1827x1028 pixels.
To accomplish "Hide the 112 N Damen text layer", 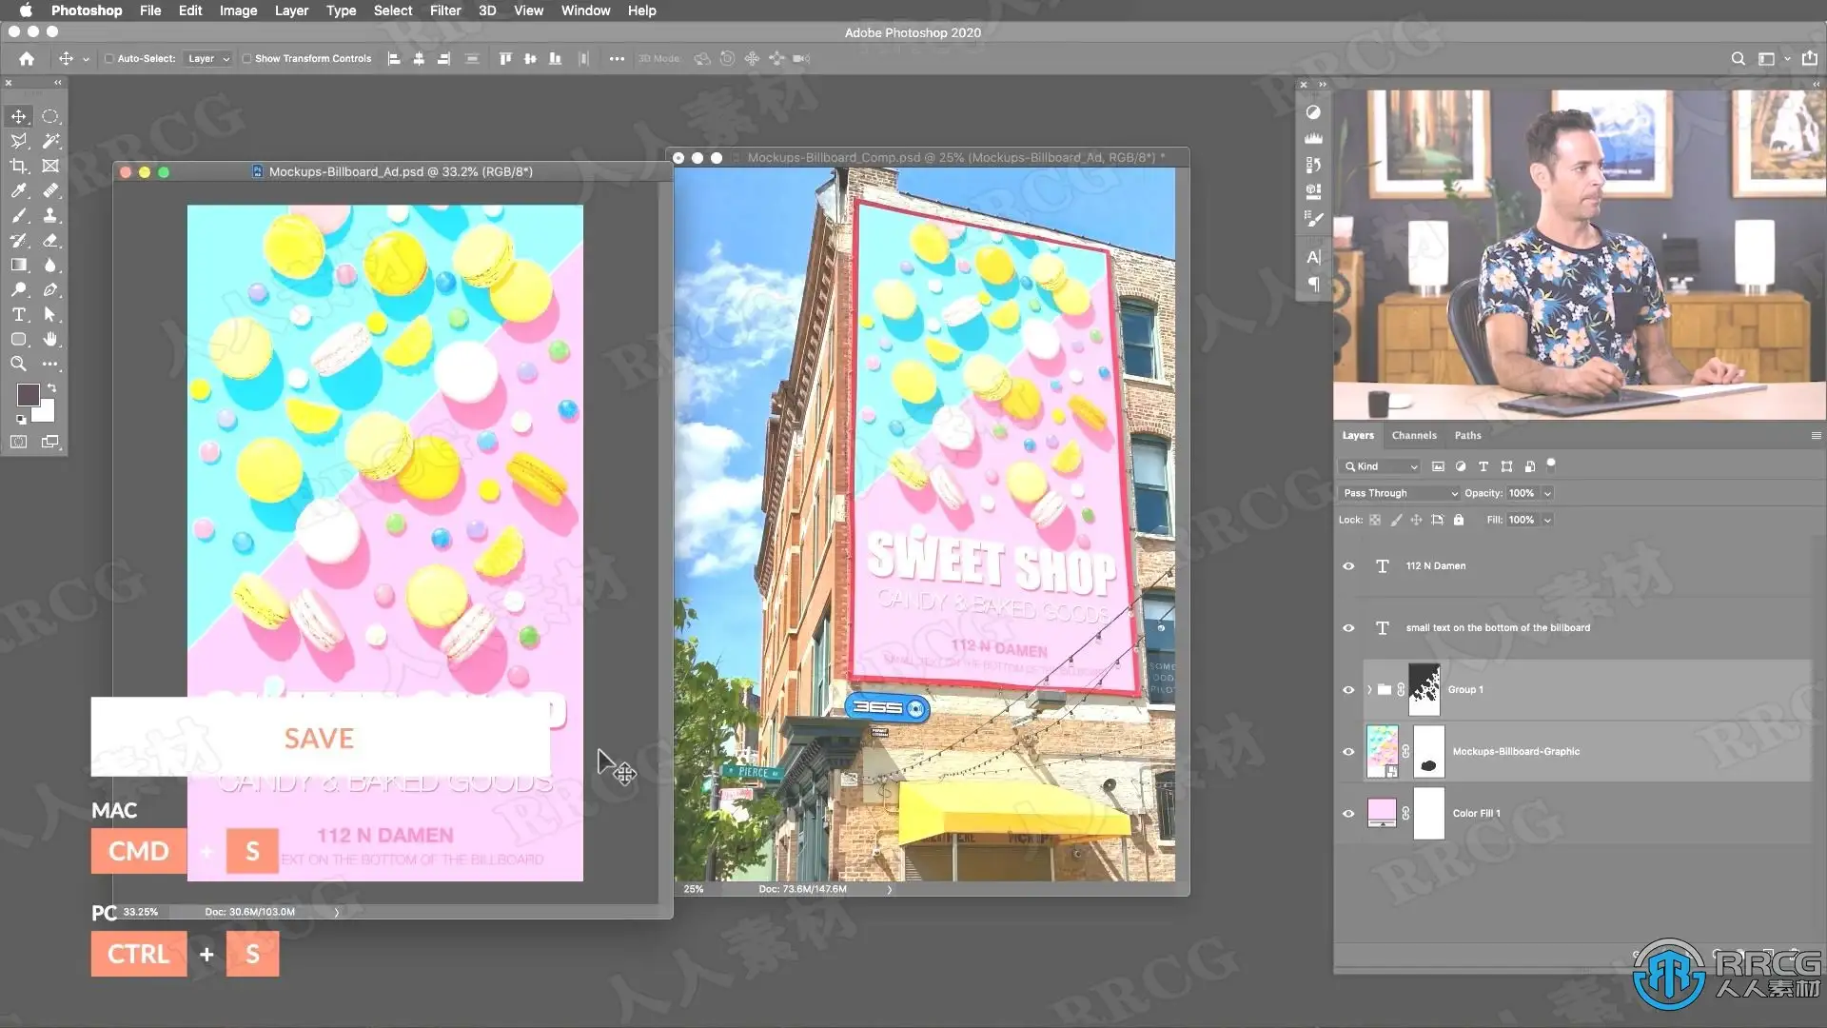I will click(x=1348, y=566).
